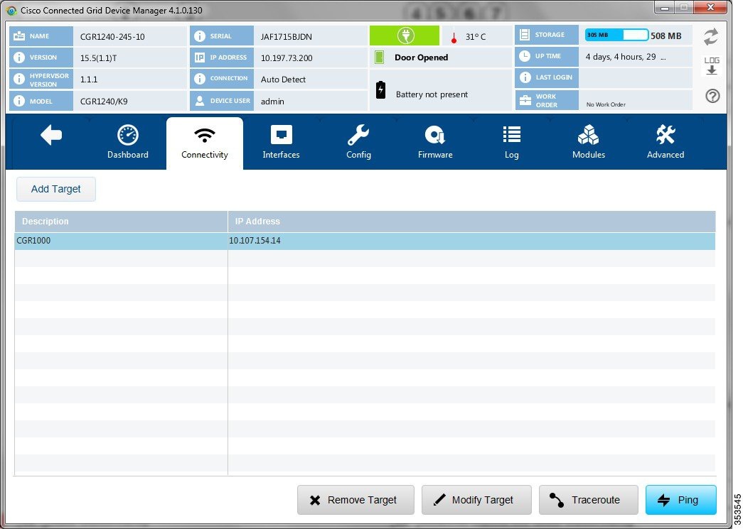Image resolution: width=743 pixels, height=529 pixels.
Task: Click the Door Opened status text
Action: coord(421,58)
